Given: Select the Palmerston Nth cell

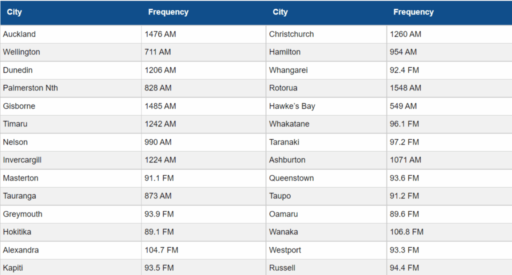Looking at the screenshot, I should click(x=30, y=88).
